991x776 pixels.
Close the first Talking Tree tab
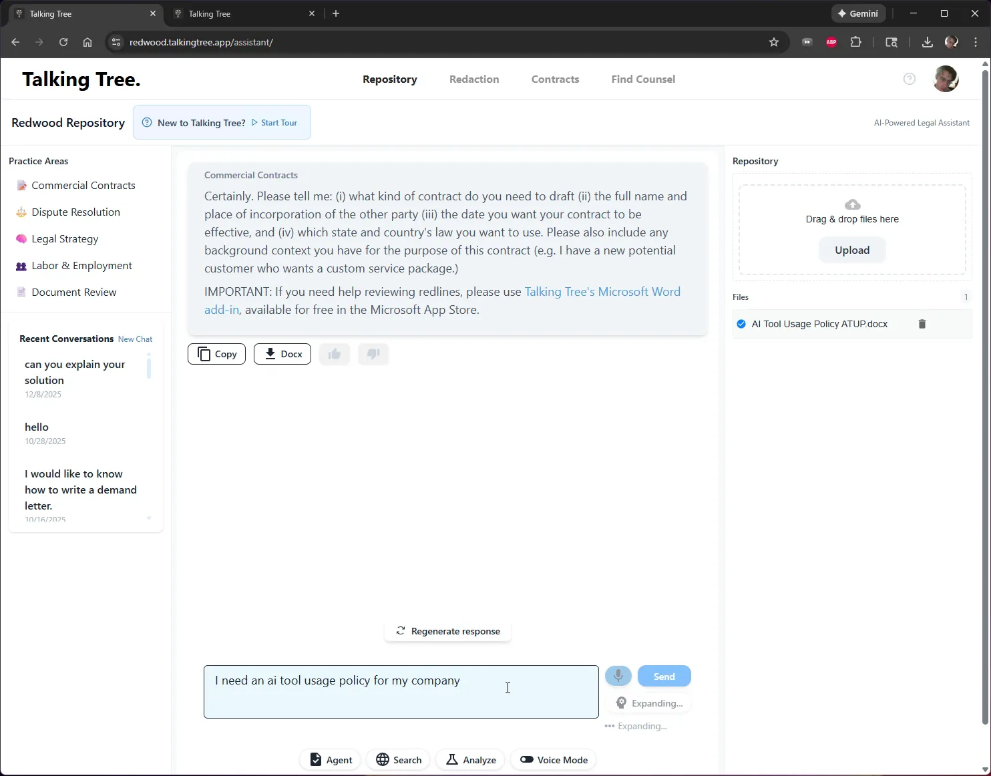(x=153, y=13)
